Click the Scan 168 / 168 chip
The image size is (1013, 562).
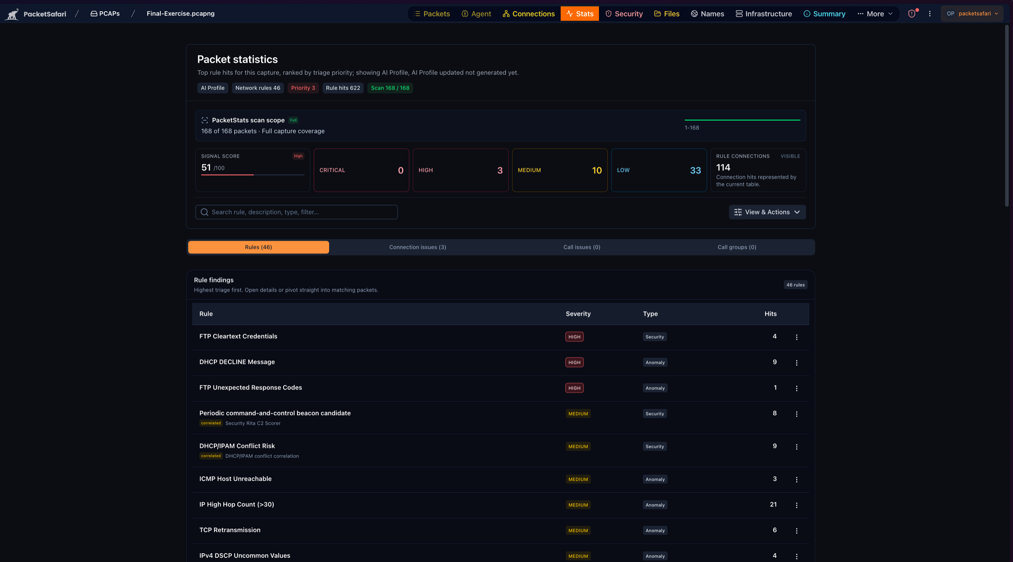(x=390, y=88)
